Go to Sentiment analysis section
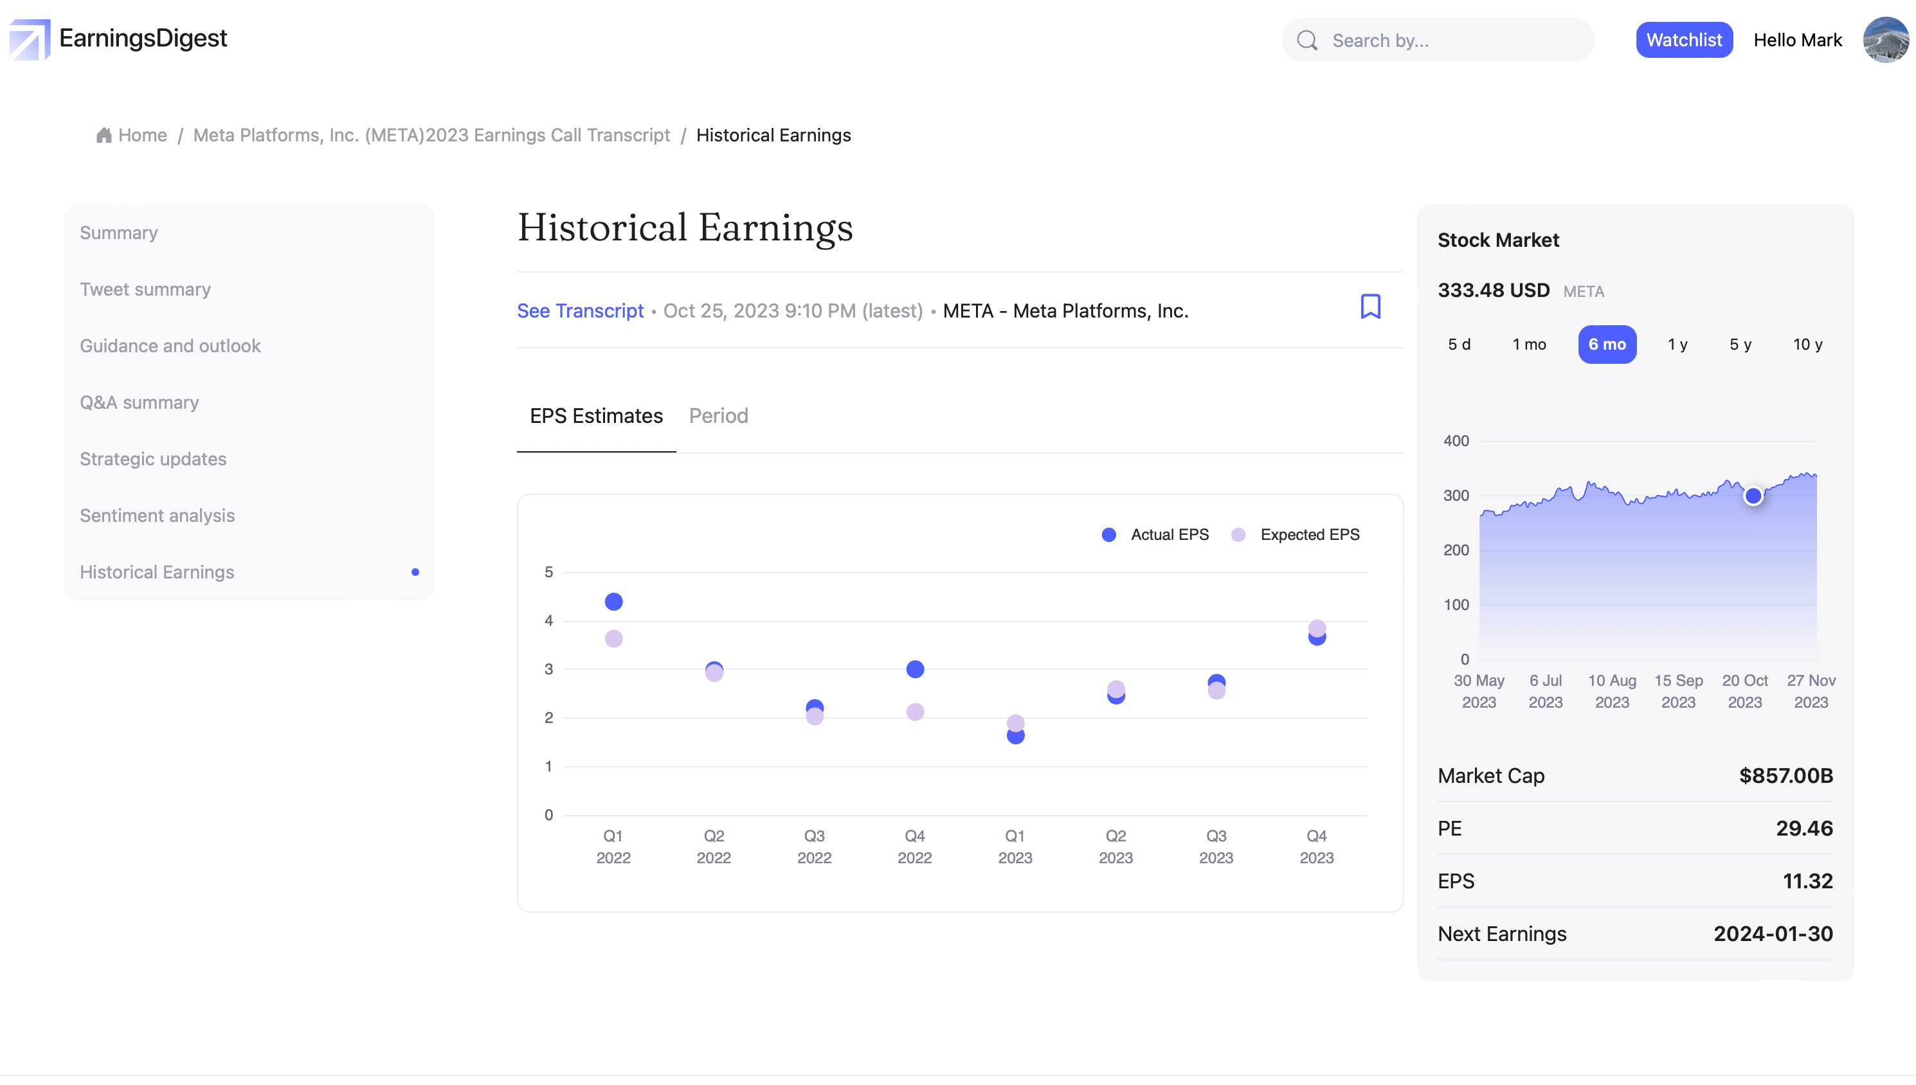Screen dimensions: 1916x1085 (156, 515)
